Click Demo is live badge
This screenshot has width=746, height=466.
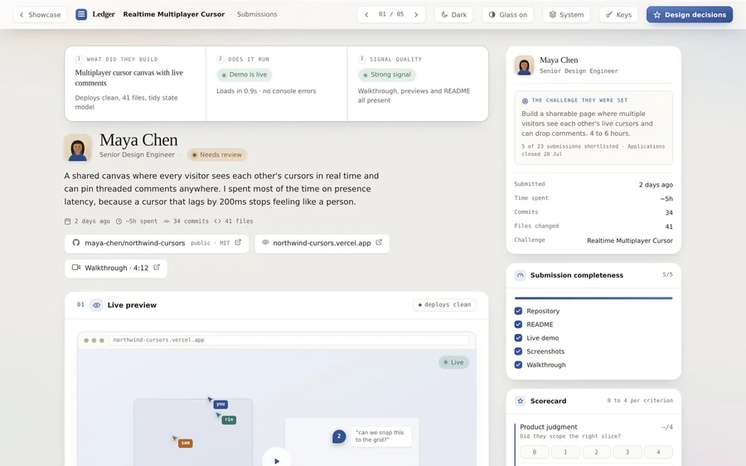pos(245,75)
